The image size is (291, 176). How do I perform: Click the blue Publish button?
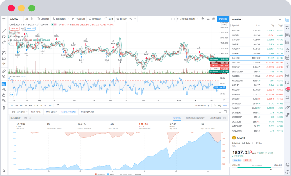[223, 19]
